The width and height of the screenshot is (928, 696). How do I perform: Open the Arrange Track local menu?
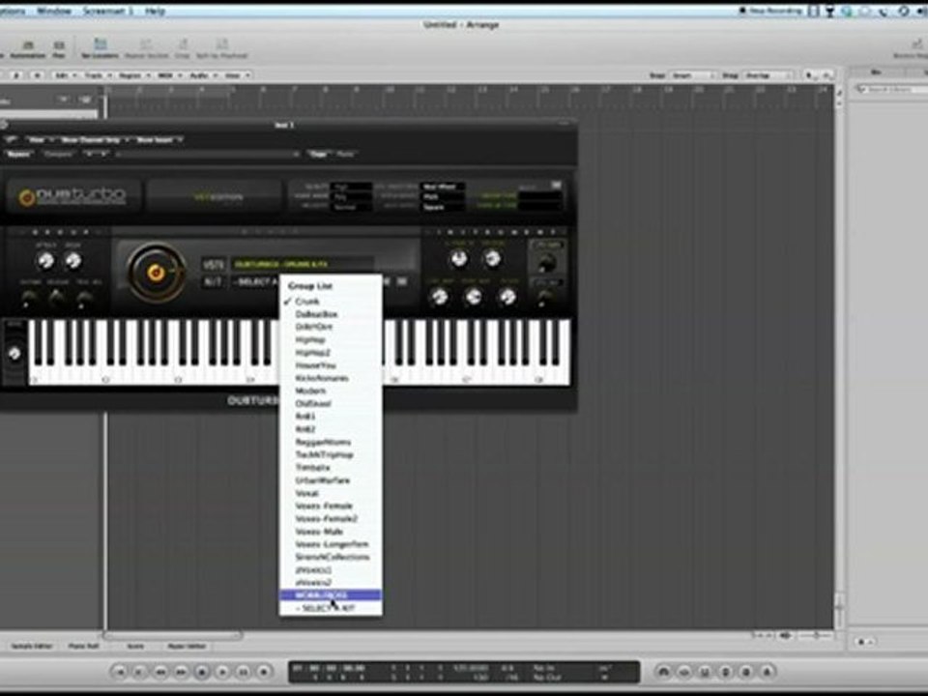pyautogui.click(x=97, y=75)
